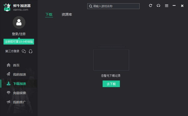Click the refresh icon in top bar
Image resolution: width=188 pixels, height=116 pixels.
coord(150,6)
